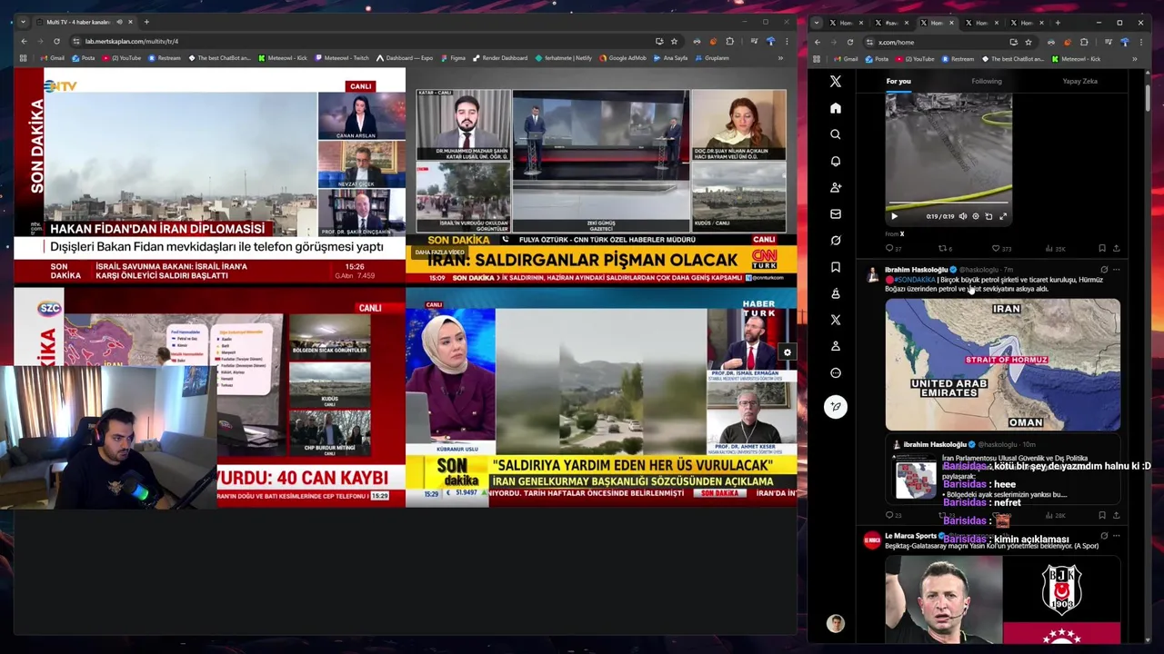Image resolution: width=1164 pixels, height=654 pixels.
Task: Click X logo at sidebar top
Action: click(835, 82)
